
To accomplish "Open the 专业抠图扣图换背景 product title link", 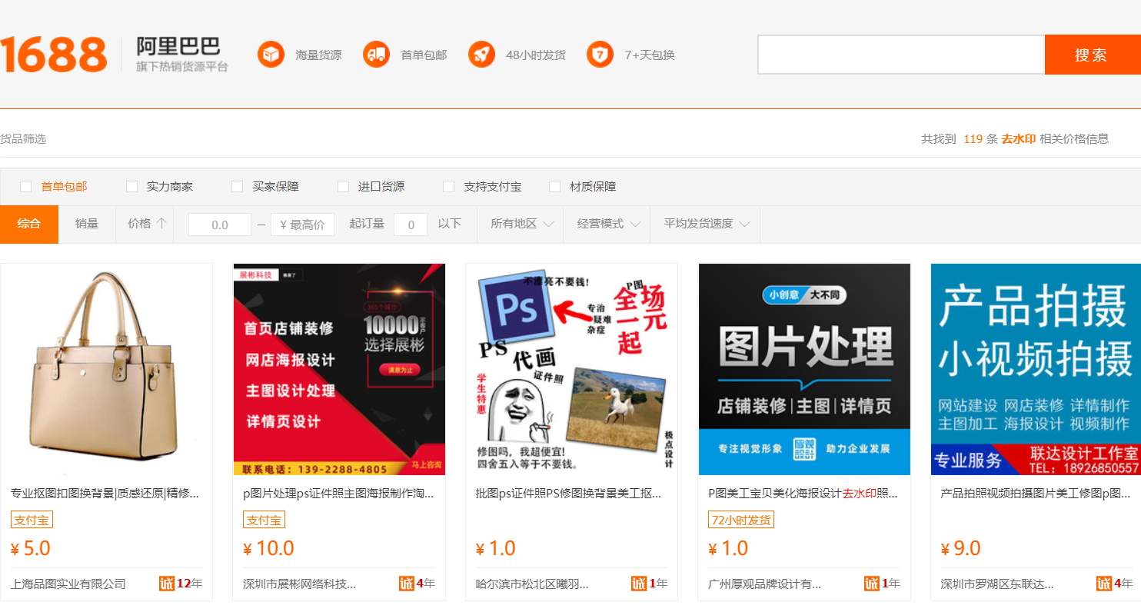I will (105, 493).
